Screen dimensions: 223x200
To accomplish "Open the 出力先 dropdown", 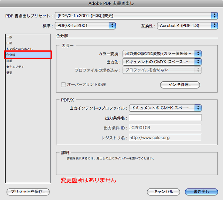I will point(162,62).
